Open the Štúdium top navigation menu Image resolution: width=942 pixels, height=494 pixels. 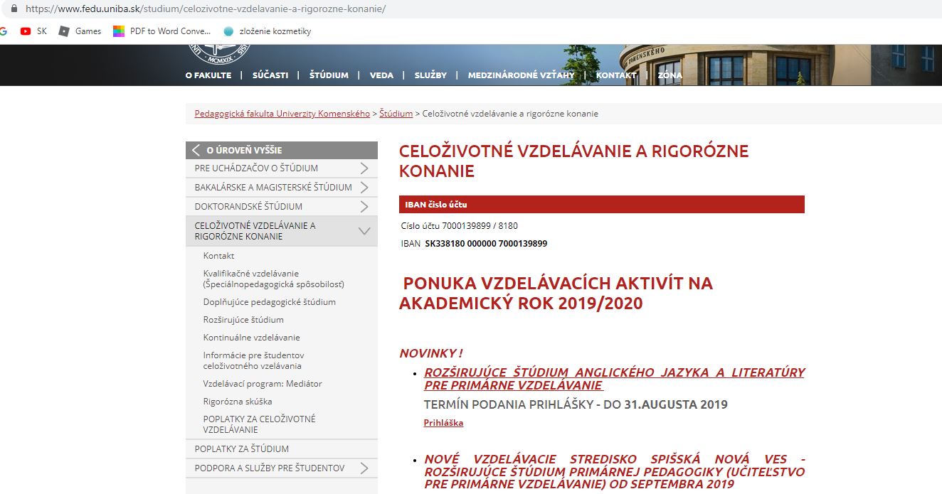point(329,75)
